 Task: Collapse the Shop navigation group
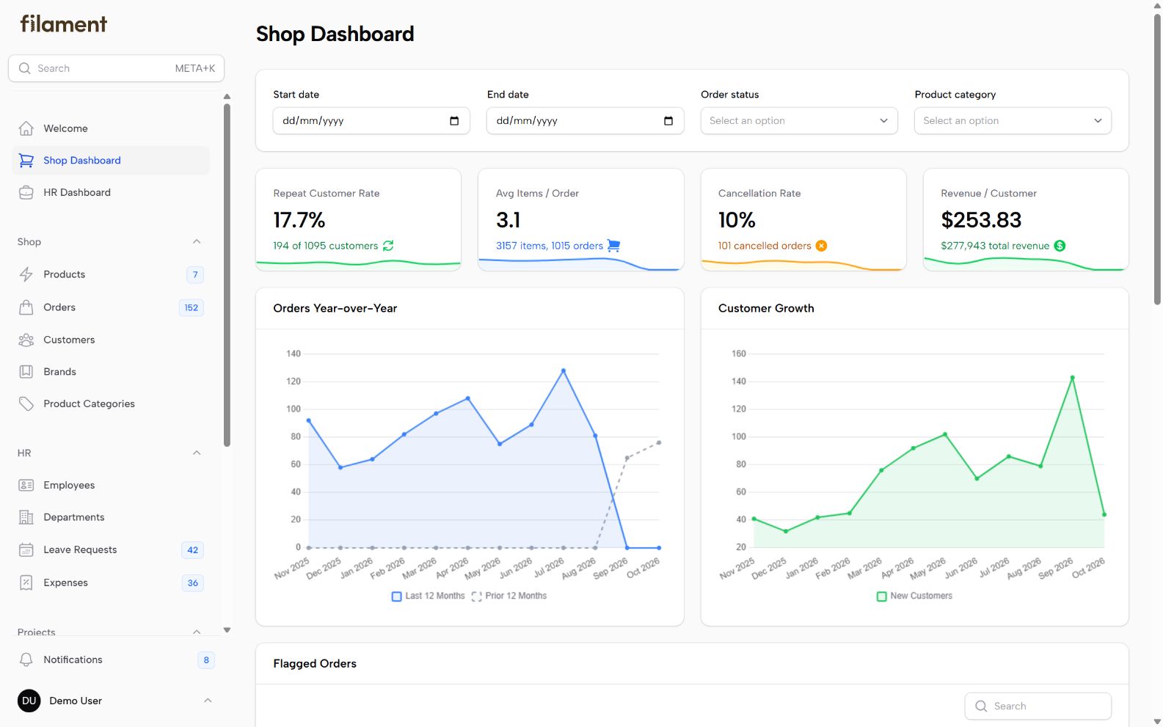pos(197,242)
